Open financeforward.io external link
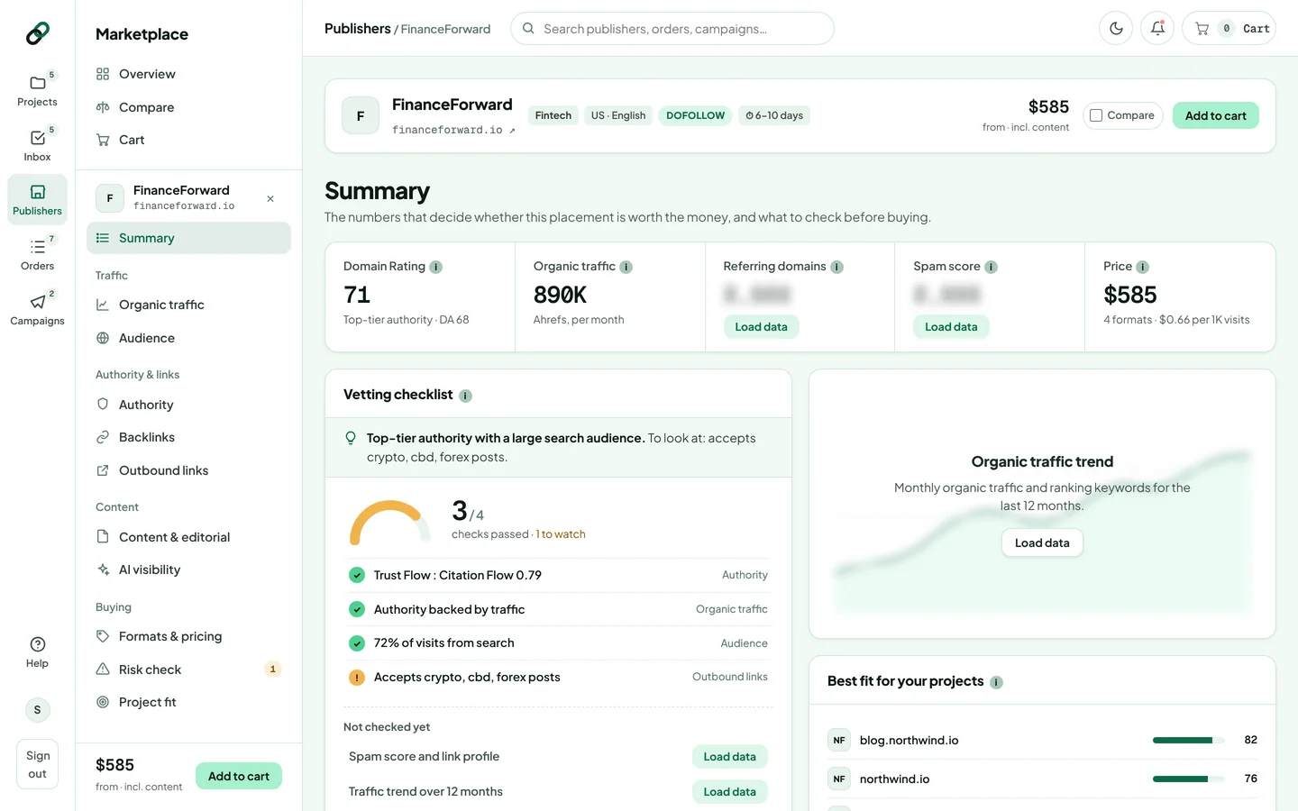 coord(453,130)
